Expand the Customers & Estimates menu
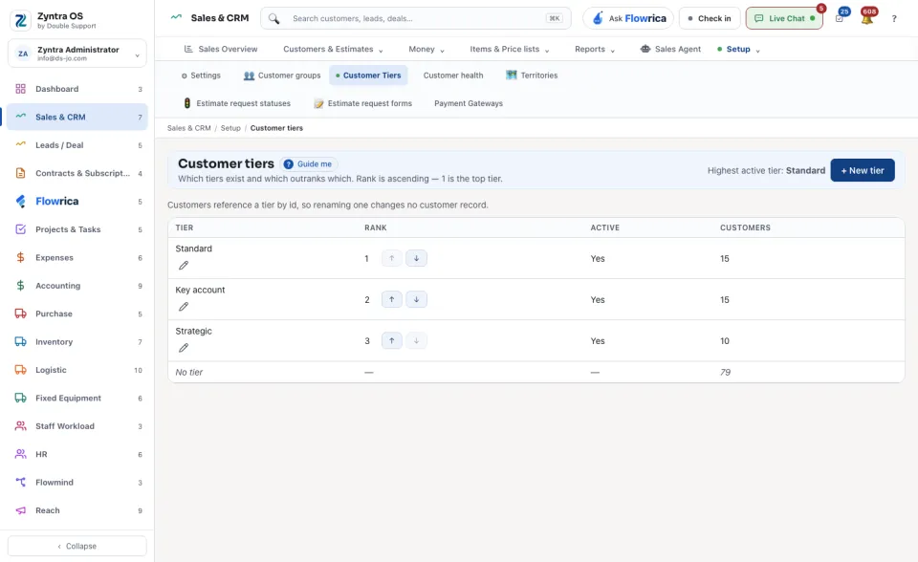This screenshot has width=918, height=562. tap(333, 49)
